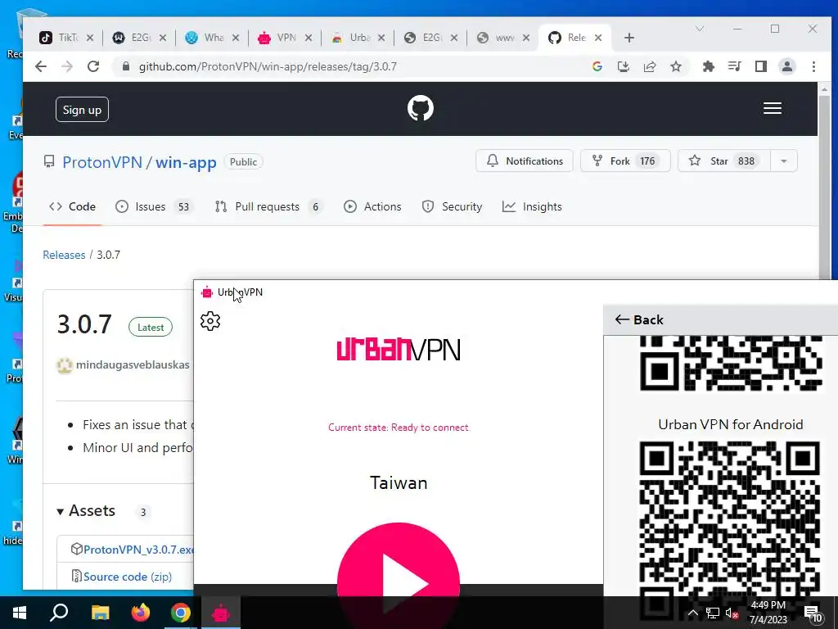
Task: Close the Releases GitHub tab
Action: click(598, 38)
